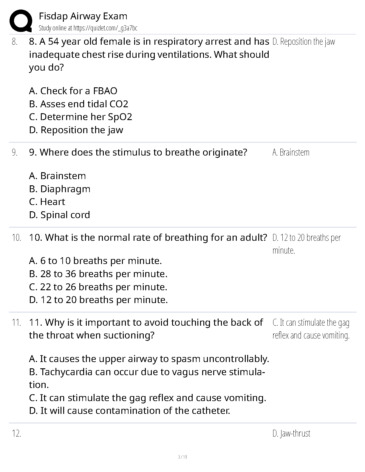The width and height of the screenshot is (365, 472).
Task: Pick option D. Spinal cord
Action: (60, 215)
